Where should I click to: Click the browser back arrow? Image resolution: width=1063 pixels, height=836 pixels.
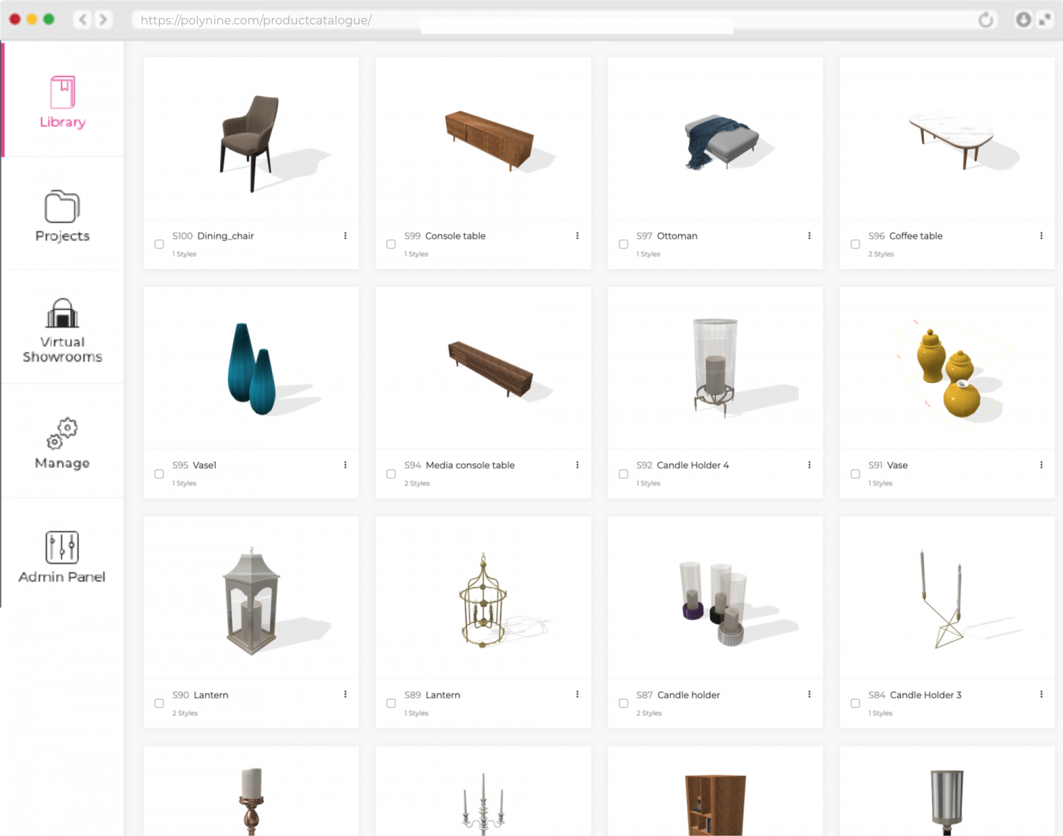83,19
